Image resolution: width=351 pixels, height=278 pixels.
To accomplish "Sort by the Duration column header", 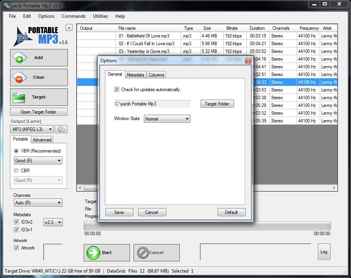I will pos(258,28).
